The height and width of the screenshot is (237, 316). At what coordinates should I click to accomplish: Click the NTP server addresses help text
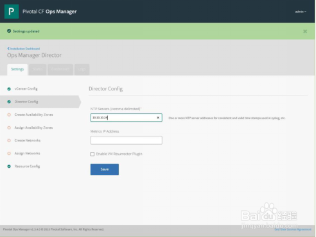coord(227,118)
